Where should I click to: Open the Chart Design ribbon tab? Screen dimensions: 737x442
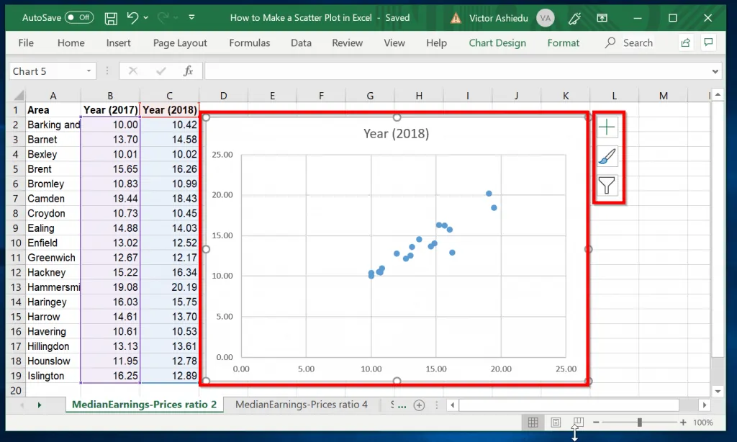pyautogui.click(x=497, y=42)
